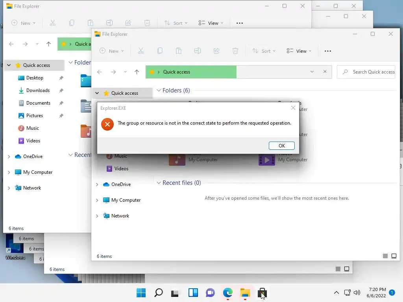Stop loading via address bar X button
This screenshot has width=403, height=302.
[x=325, y=72]
